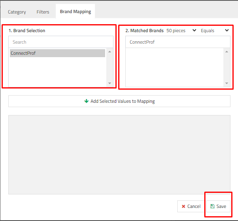
Task: Switch to the Category tab
Action: 17,12
